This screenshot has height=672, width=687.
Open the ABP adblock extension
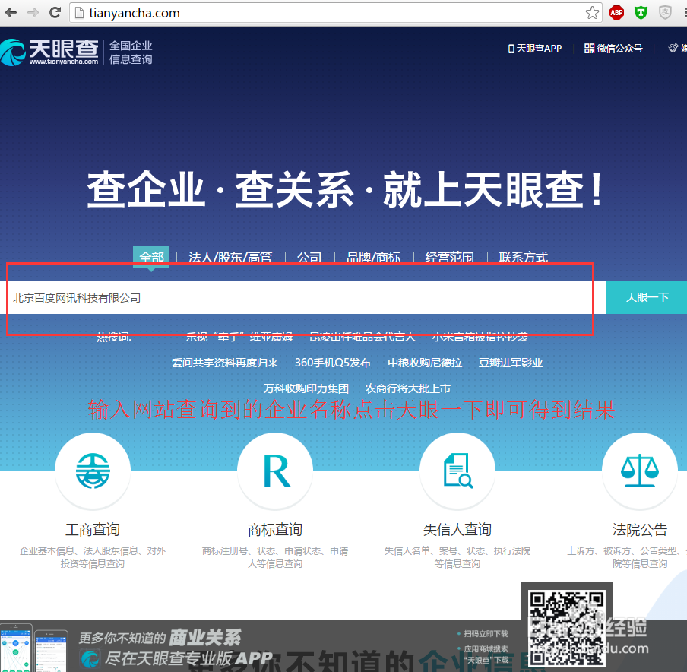[x=616, y=13]
